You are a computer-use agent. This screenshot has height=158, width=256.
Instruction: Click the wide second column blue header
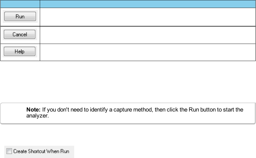coord(147,4)
